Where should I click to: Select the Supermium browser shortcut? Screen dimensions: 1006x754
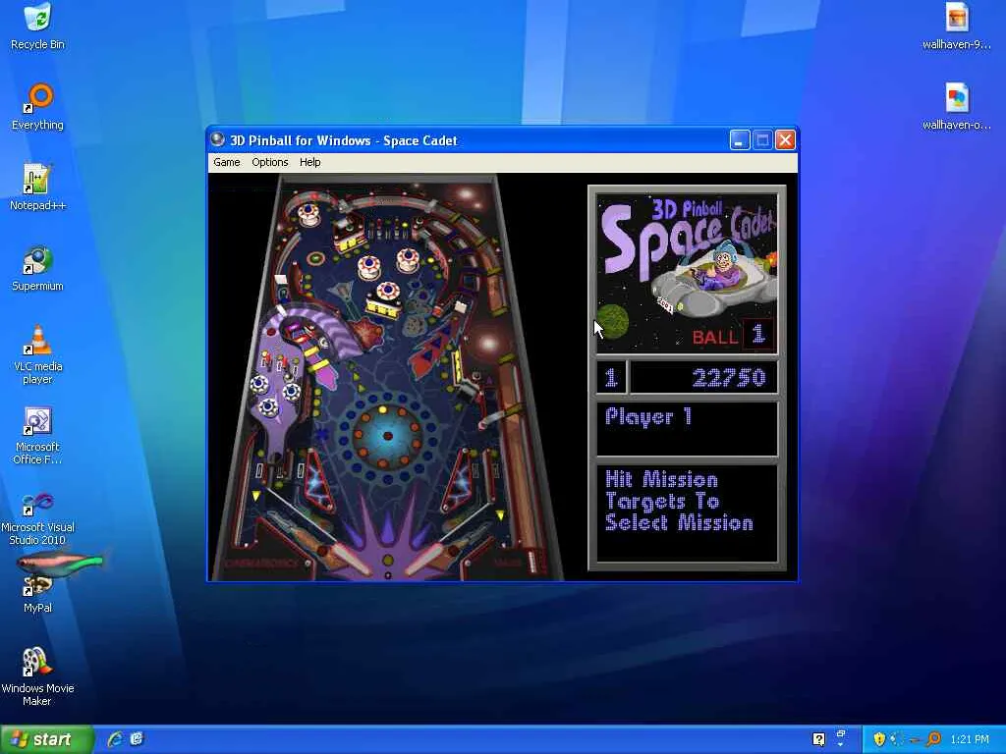click(38, 268)
